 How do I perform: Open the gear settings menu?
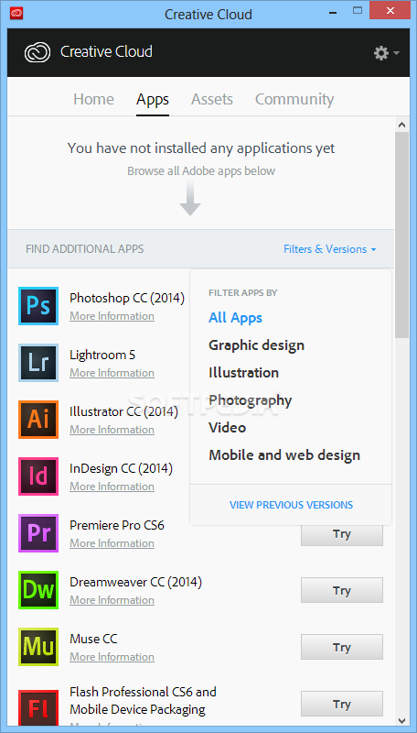tap(386, 53)
